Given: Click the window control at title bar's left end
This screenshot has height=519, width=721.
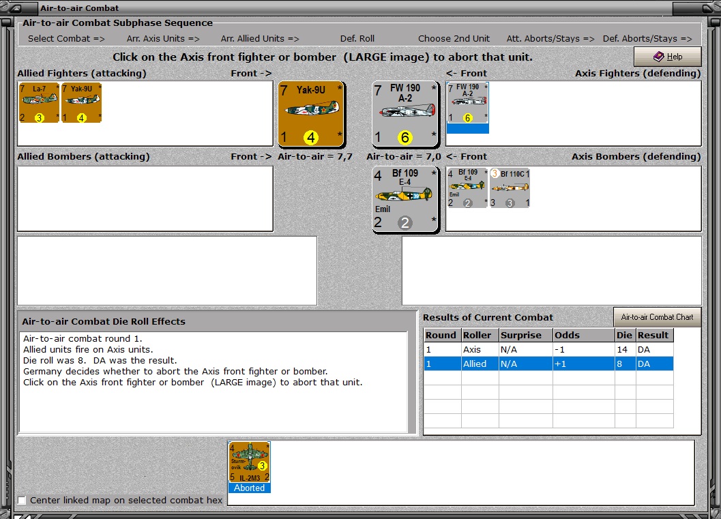Looking at the screenshot, I should coord(15,8).
